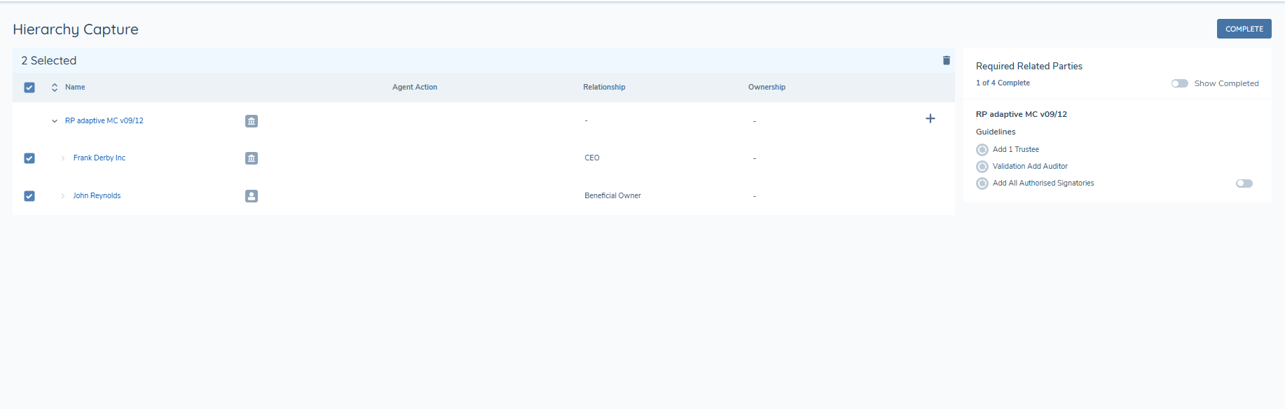This screenshot has width=1285, height=409.
Task: Expand the Frank Derby Inc row
Action: [x=63, y=158]
